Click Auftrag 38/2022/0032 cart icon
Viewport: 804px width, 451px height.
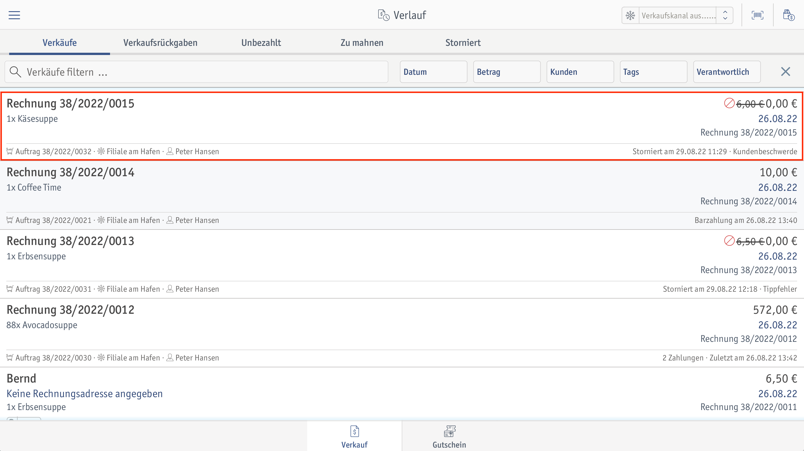click(x=10, y=151)
